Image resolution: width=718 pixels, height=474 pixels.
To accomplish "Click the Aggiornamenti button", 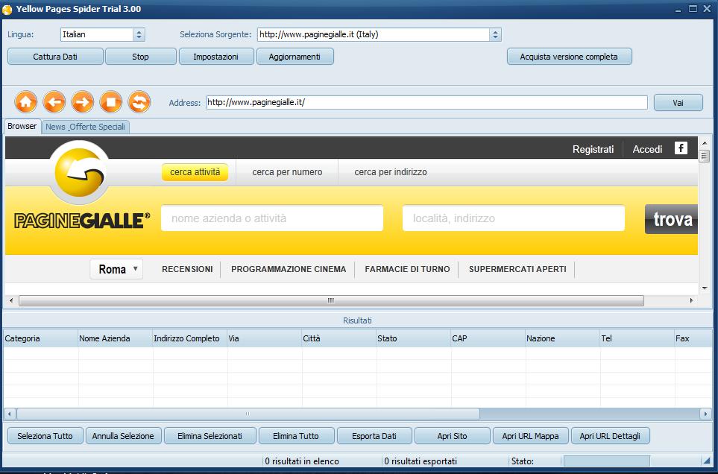I will tap(295, 57).
